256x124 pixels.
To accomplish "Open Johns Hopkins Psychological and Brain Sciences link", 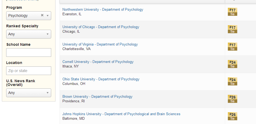I will pyautogui.click(x=121, y=114).
